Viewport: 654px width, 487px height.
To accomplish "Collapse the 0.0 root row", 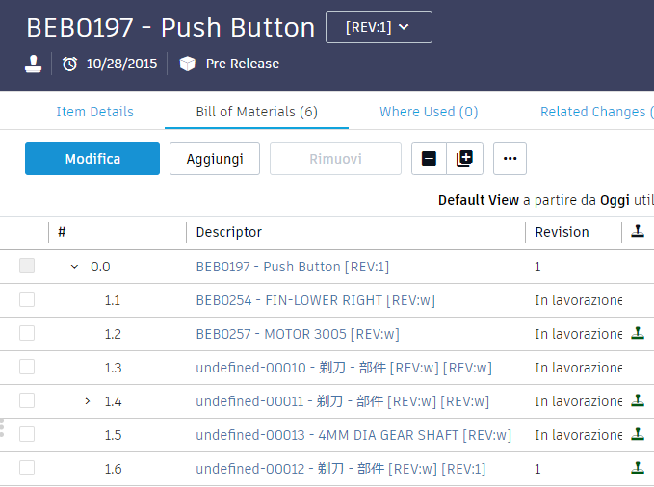I will 75,267.
